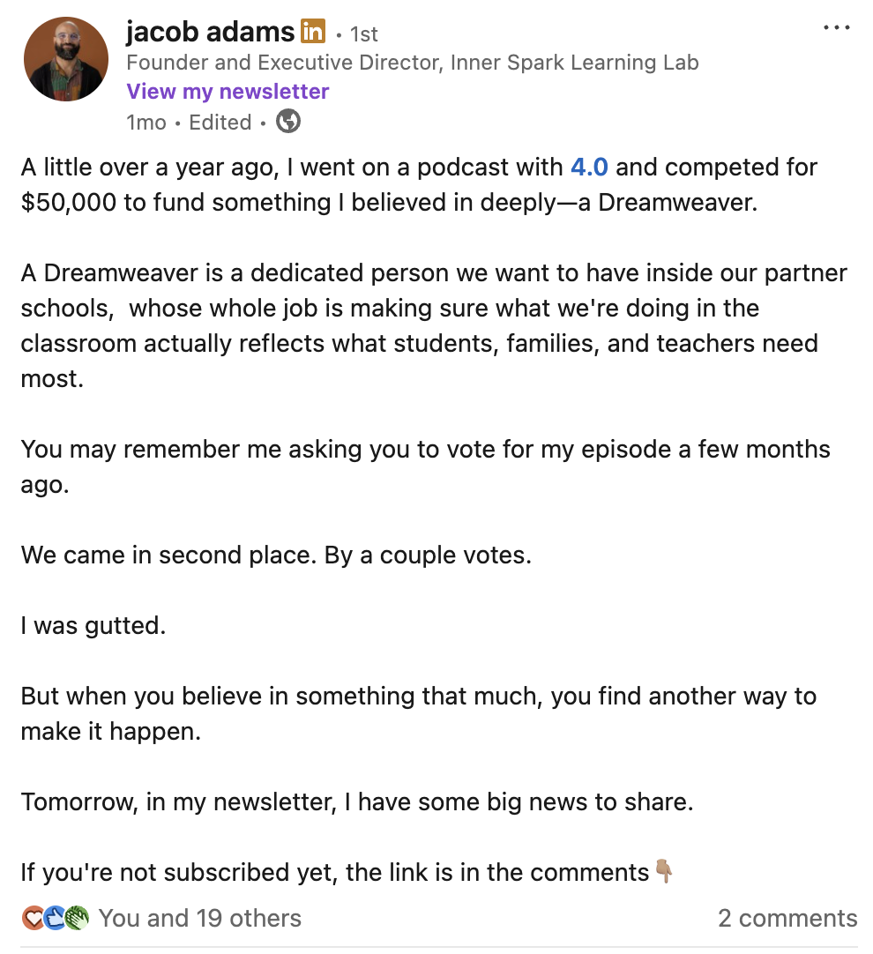Open the three-dot post options menu
The height and width of the screenshot is (954, 873).
pyautogui.click(x=837, y=28)
